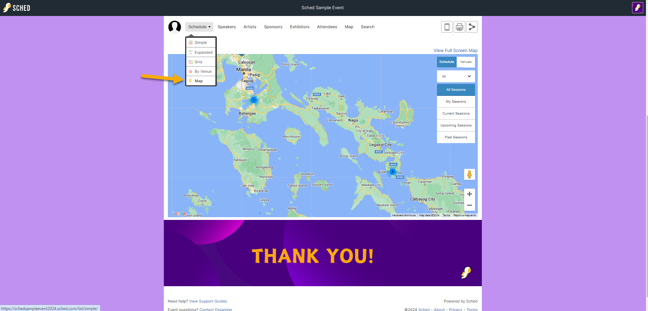Open the Sponsors page
Screen dimensions: 648x311
coord(273,27)
